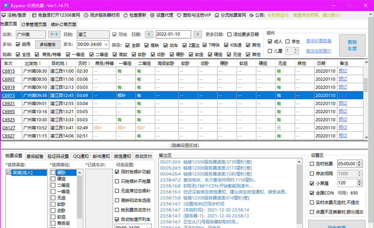Open the 自动支付 tab
374x228 pixels.
(x=144, y=157)
